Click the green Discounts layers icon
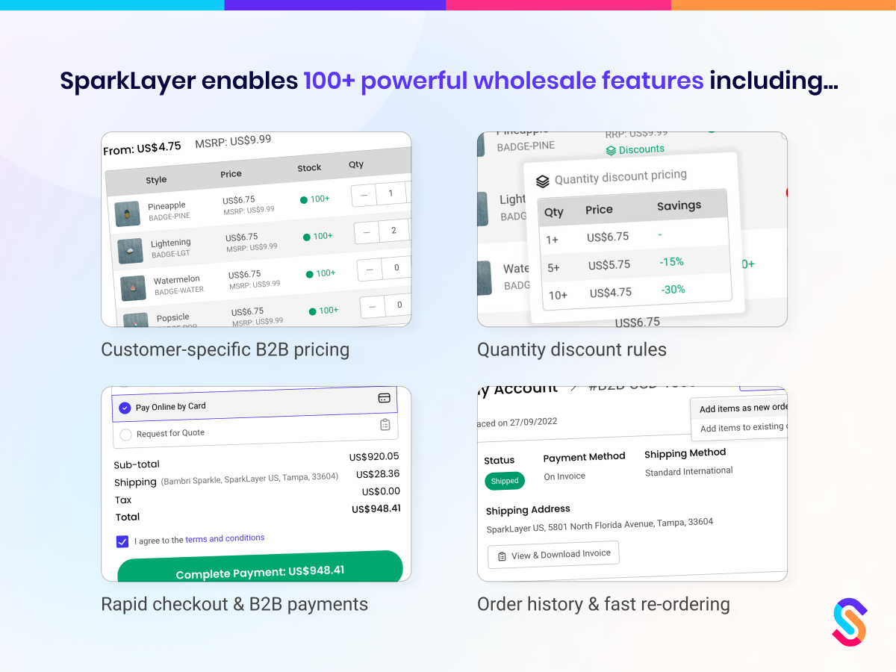Screen dimensions: 896x672 click(611, 150)
